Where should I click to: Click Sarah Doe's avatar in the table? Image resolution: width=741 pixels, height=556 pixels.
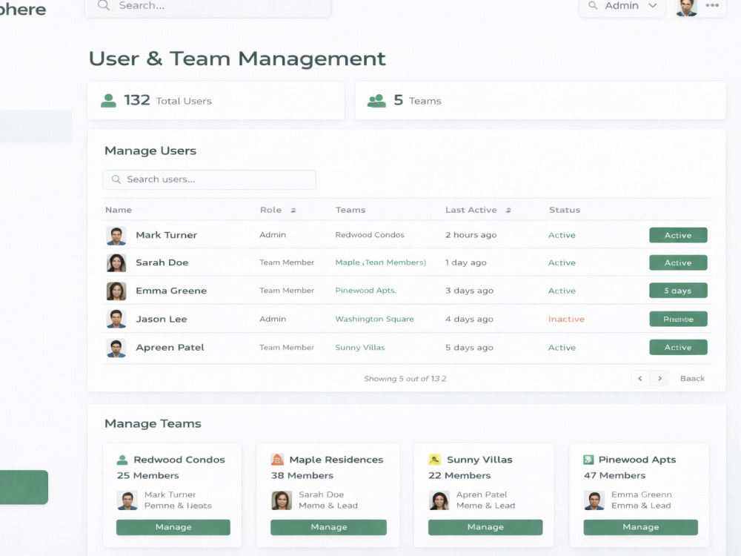tap(116, 263)
